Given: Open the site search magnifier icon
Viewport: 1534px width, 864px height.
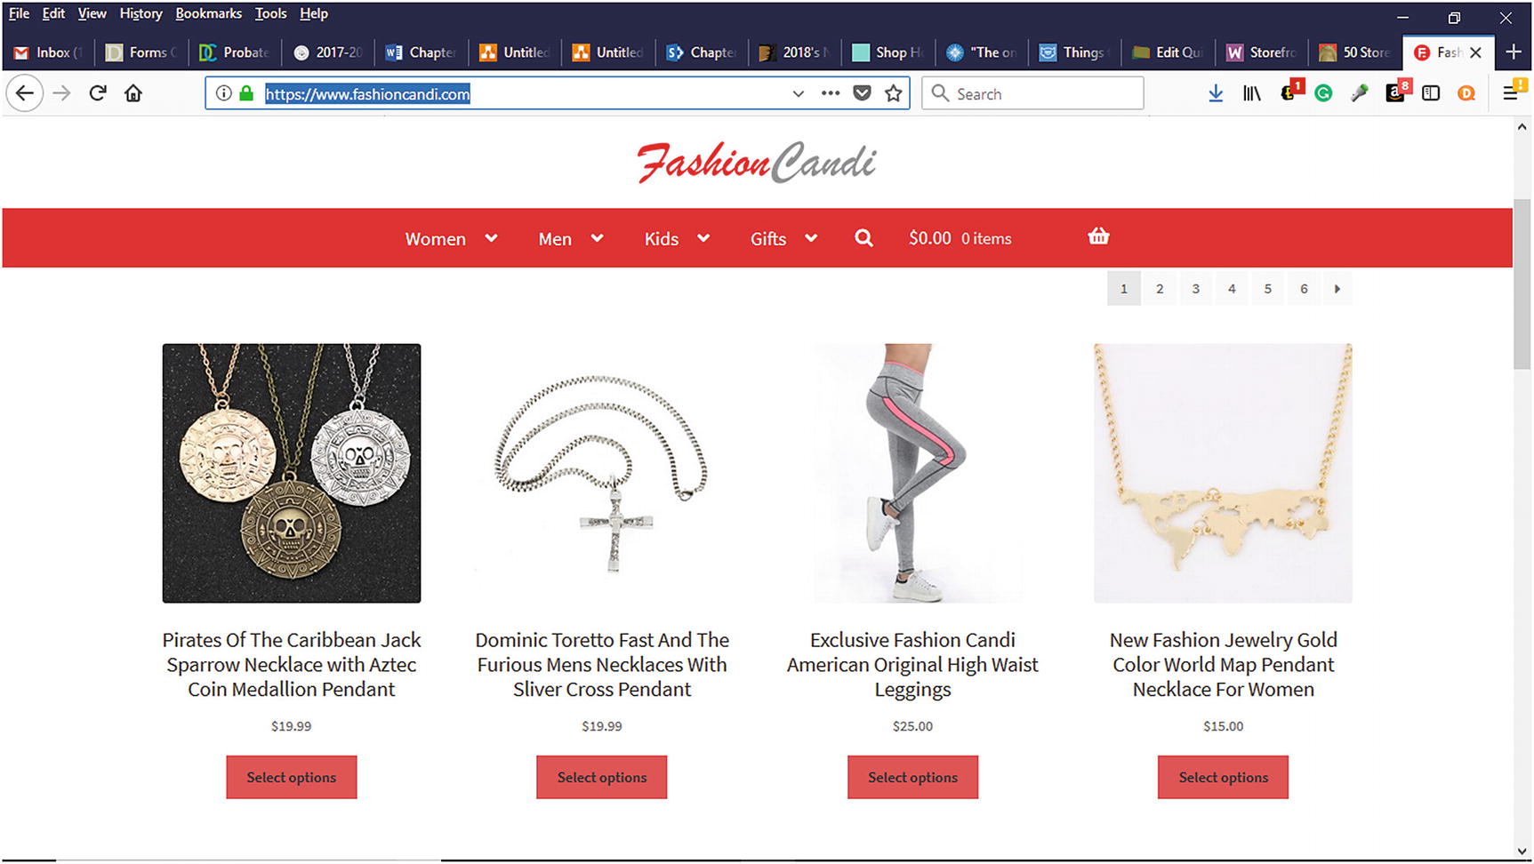Looking at the screenshot, I should [863, 238].
